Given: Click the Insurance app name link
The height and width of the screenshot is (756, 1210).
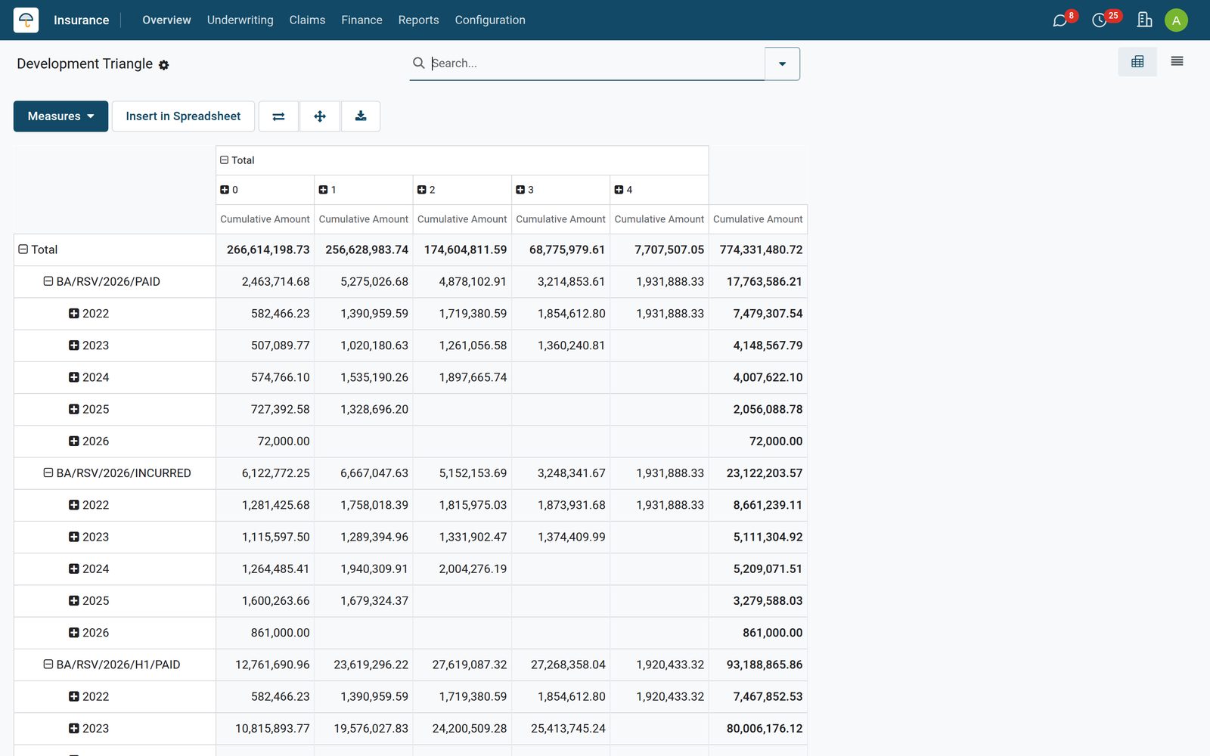Looking at the screenshot, I should [81, 20].
